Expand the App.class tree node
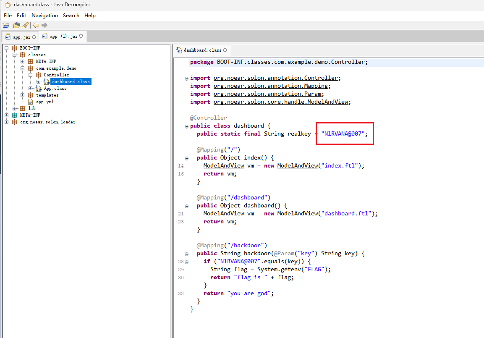Screen dimensions: 484x338 coord(31,89)
